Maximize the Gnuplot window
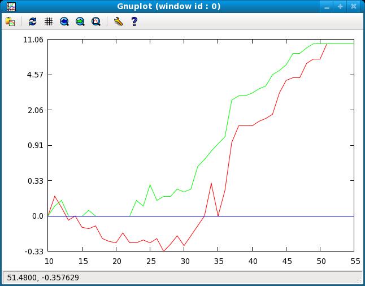Image resolution: width=365 pixels, height=286 pixels. [340, 7]
